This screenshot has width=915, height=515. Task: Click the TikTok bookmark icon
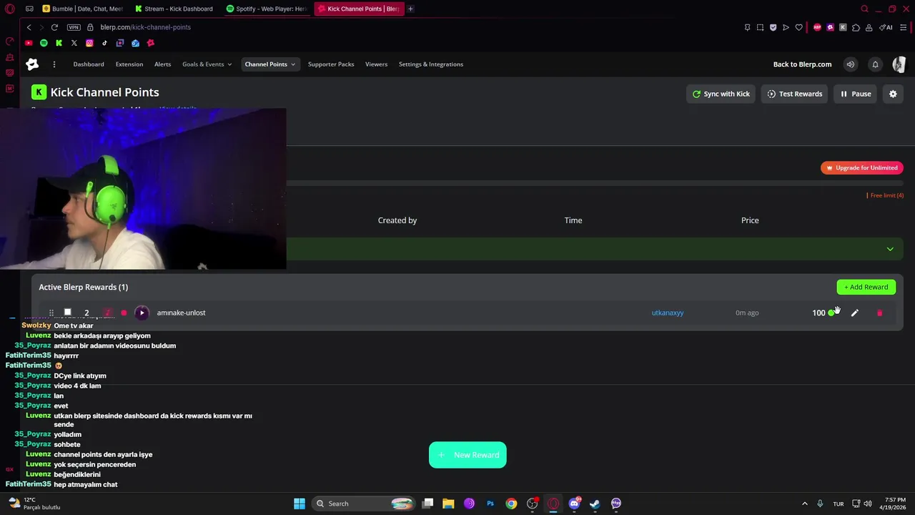pos(104,43)
